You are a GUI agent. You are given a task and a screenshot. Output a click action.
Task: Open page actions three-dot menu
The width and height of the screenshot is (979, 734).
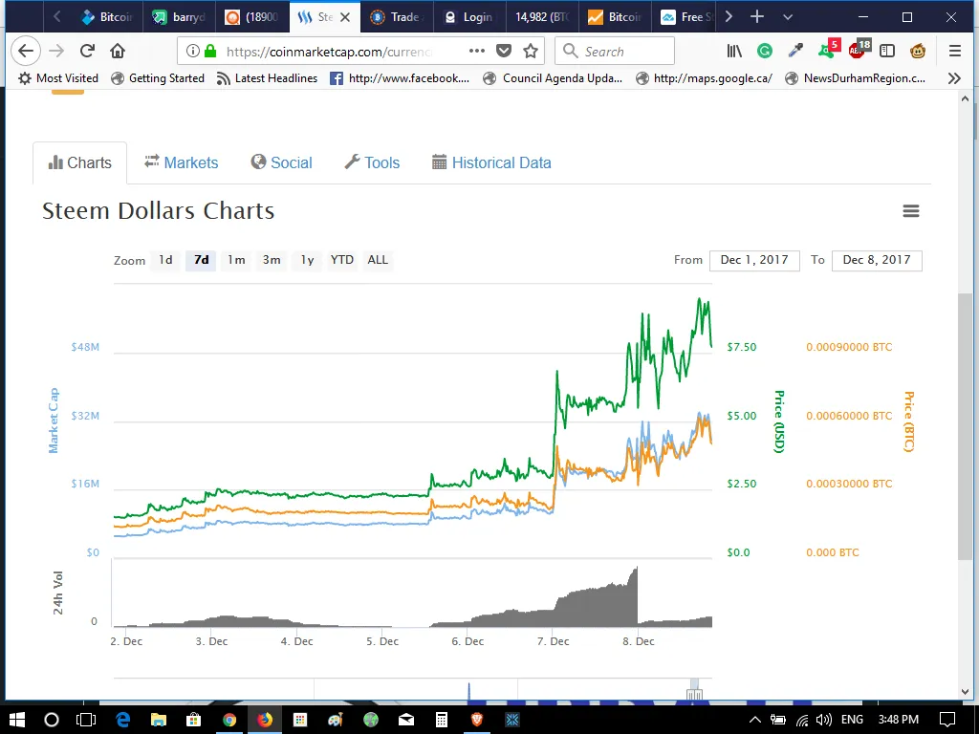[x=476, y=52]
